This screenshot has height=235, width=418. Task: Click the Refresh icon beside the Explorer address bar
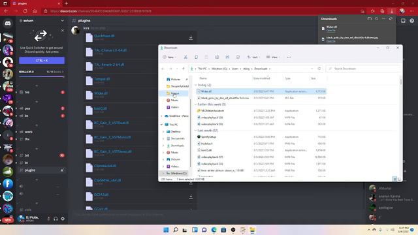click(319, 69)
